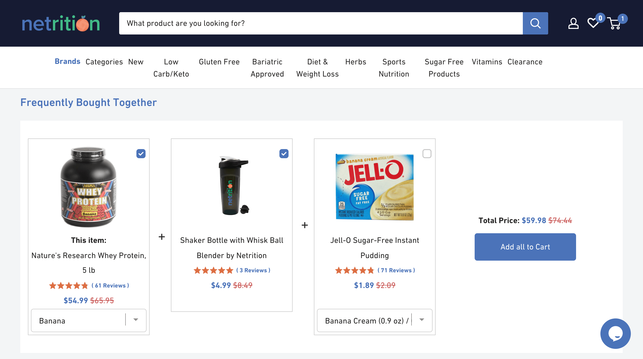Screen dimensions: 643x359
Task: Open the Shaker Bottle with Whisk Ball title
Action: tap(232, 248)
